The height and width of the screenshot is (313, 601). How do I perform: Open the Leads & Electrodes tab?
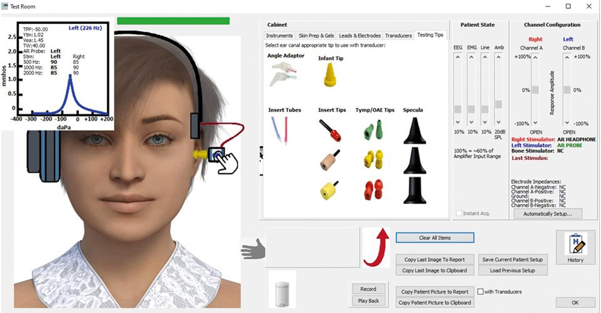point(360,36)
